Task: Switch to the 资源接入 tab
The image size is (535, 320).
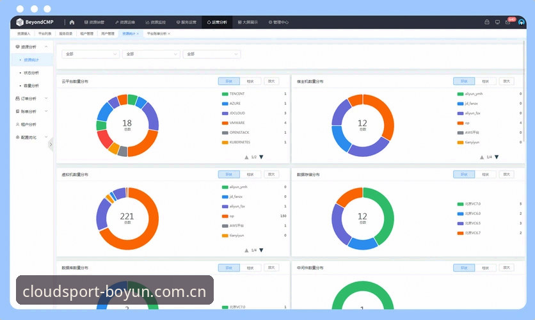Action: pyautogui.click(x=24, y=34)
